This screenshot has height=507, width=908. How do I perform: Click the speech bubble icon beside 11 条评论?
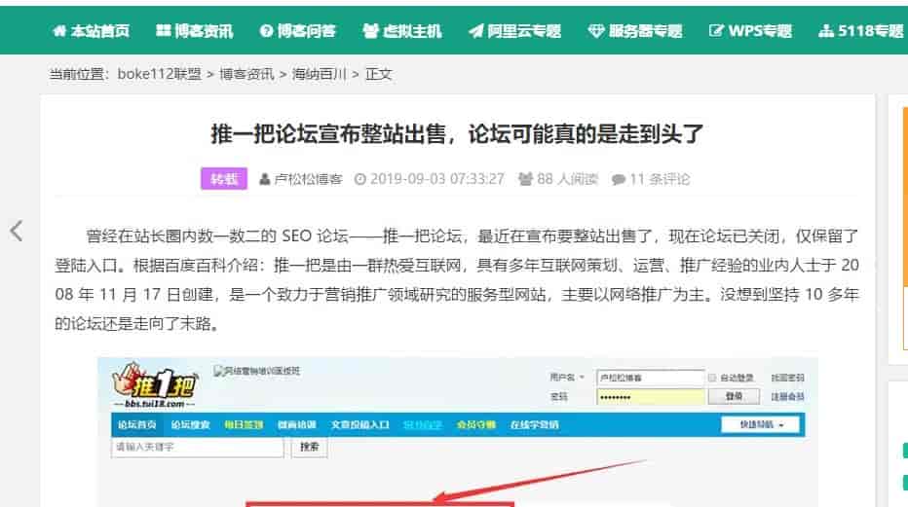618,179
